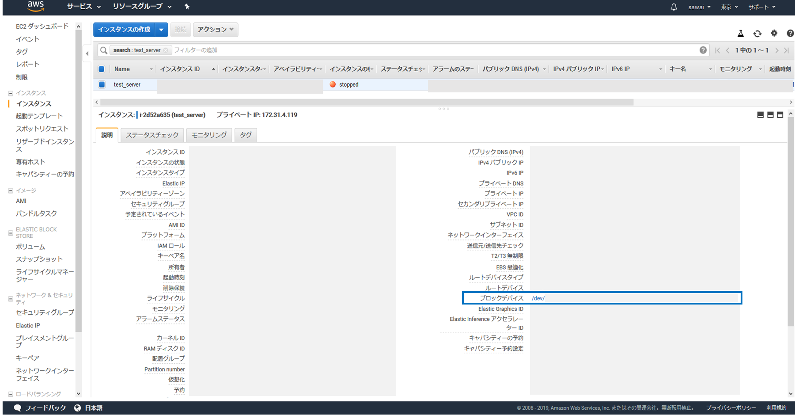795x415 pixels.
Task: Collapse the ネットワーク & セキュリティ section
Action: pyautogui.click(x=11, y=299)
